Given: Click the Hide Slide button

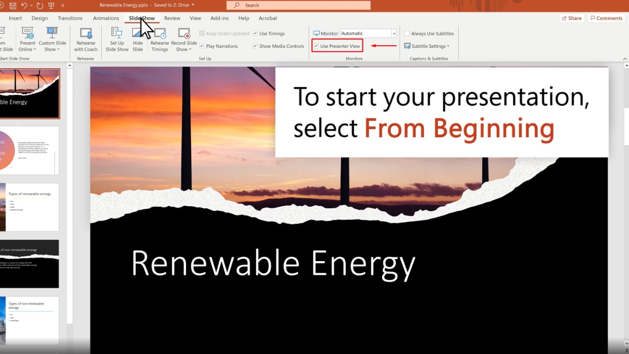Looking at the screenshot, I should tap(138, 40).
